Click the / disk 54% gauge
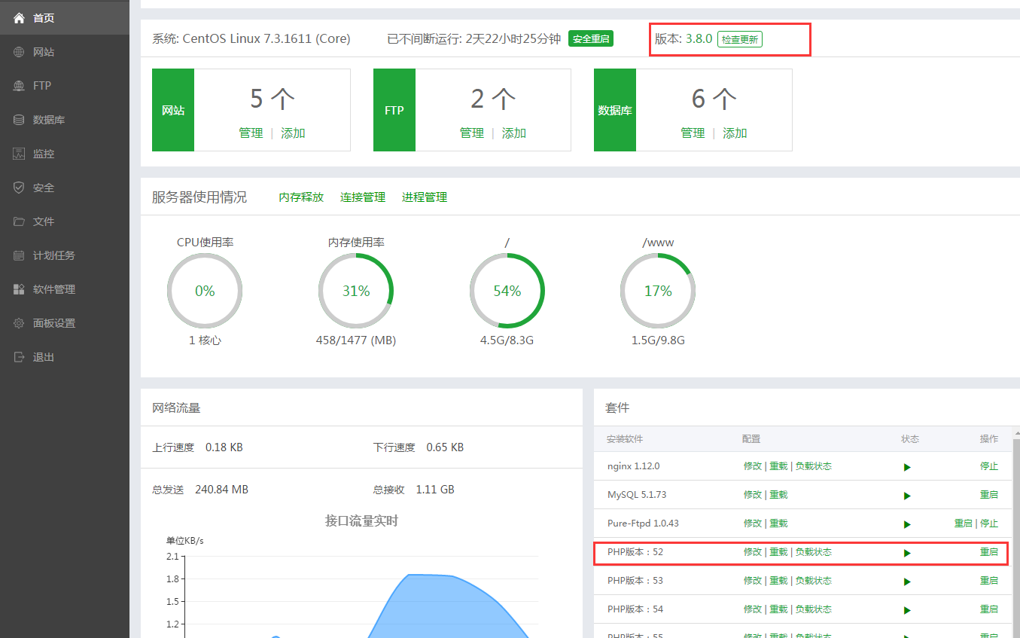The image size is (1020, 638). click(507, 291)
